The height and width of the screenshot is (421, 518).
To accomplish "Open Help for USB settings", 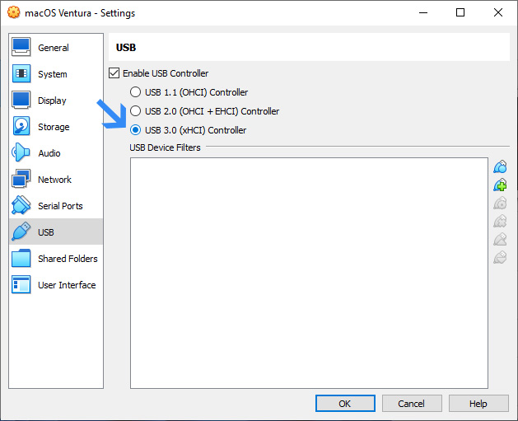I will coord(478,404).
